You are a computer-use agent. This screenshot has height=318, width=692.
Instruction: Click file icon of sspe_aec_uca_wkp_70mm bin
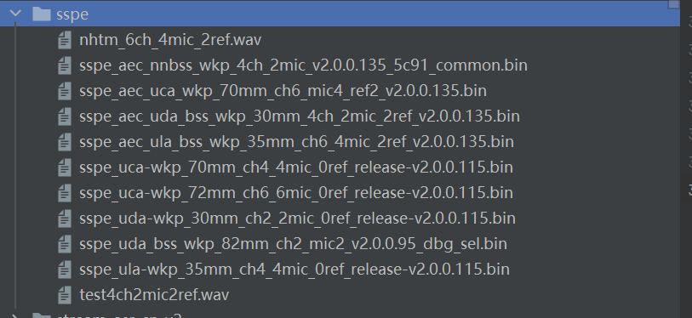(65, 91)
